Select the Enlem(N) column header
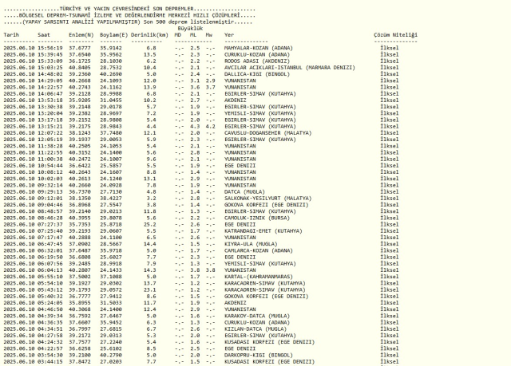Viewport: 511px width, 366px height. click(x=81, y=35)
